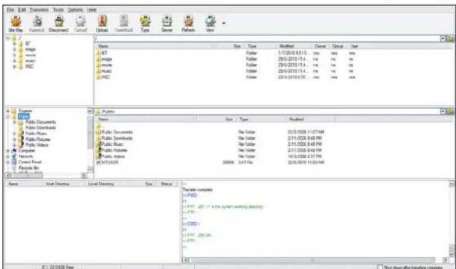456x269 pixels.
Task: Click the Cancel toolbar icon
Action: pyautogui.click(x=80, y=24)
